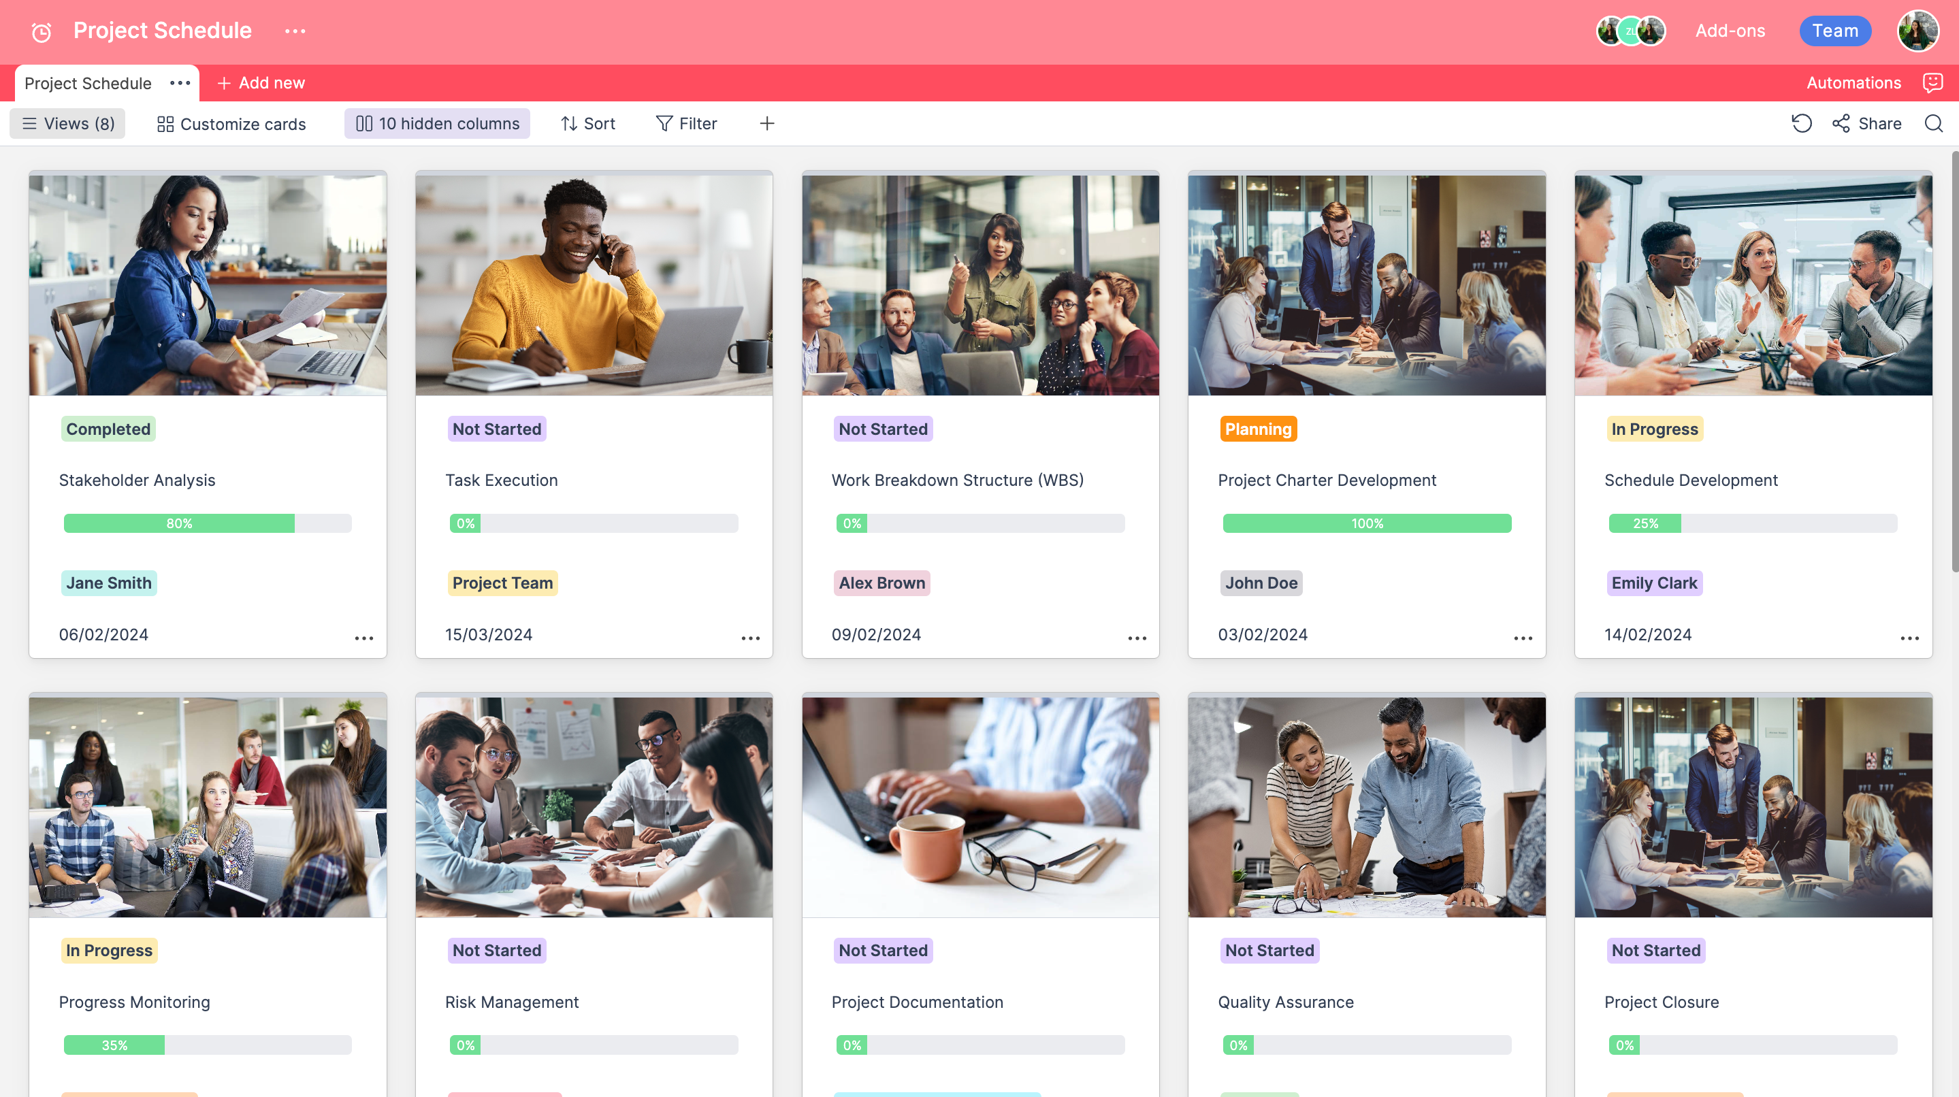Open collaborators avatar group in header

[x=1630, y=31]
